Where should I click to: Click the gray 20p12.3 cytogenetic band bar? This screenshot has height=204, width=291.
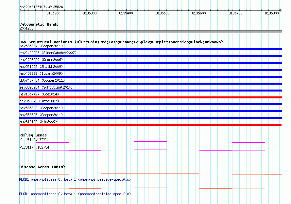pyautogui.click(x=150, y=32)
